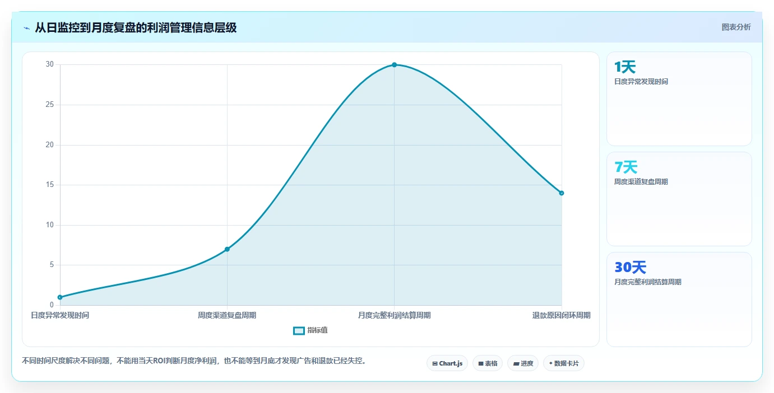Click y-axis tick label 5
774x393 pixels.
point(52,265)
